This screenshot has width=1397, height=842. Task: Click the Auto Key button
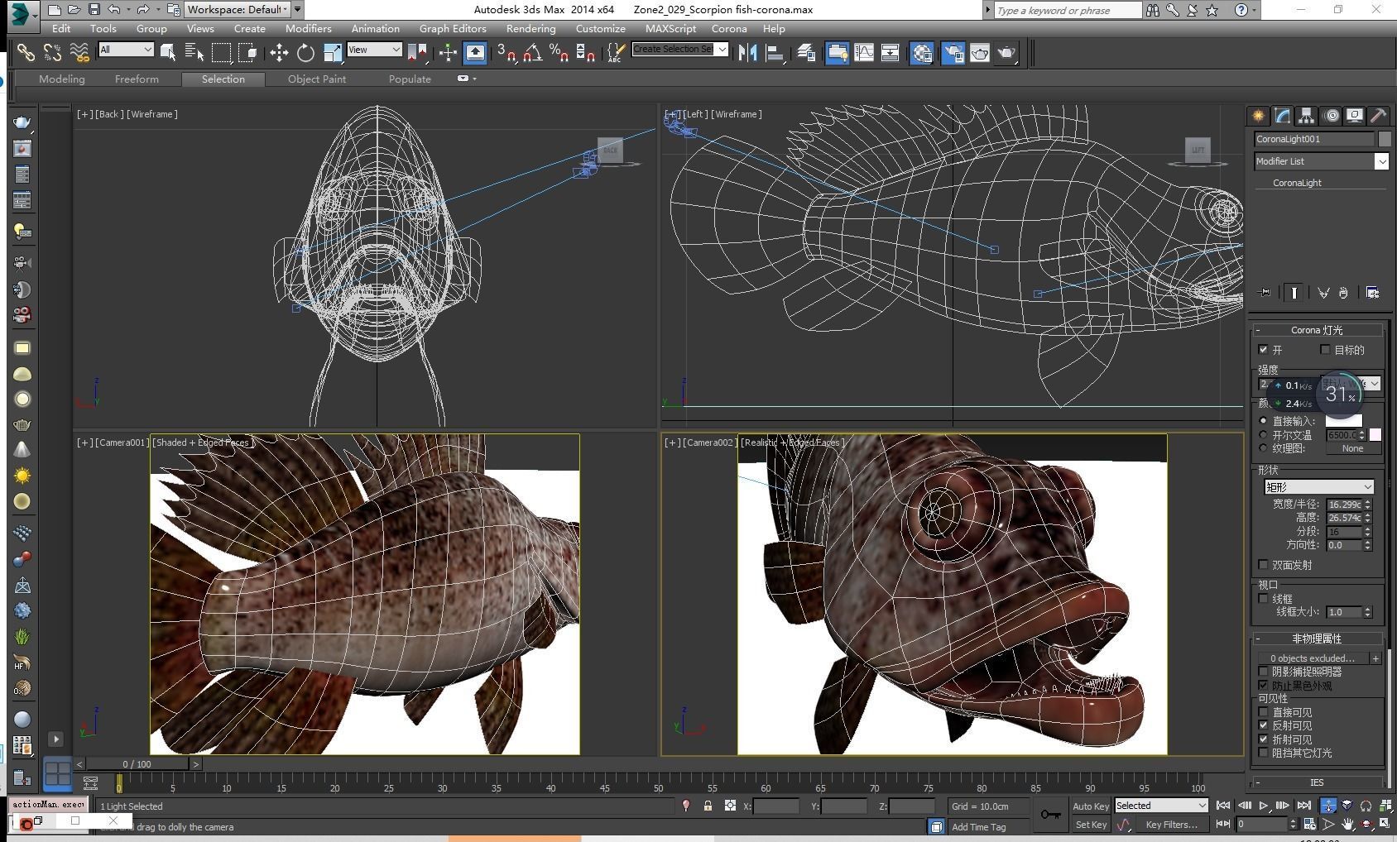click(x=1091, y=806)
